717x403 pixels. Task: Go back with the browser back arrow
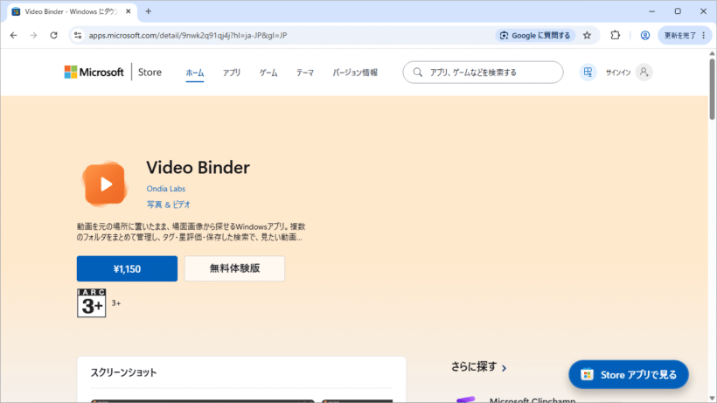pos(14,35)
